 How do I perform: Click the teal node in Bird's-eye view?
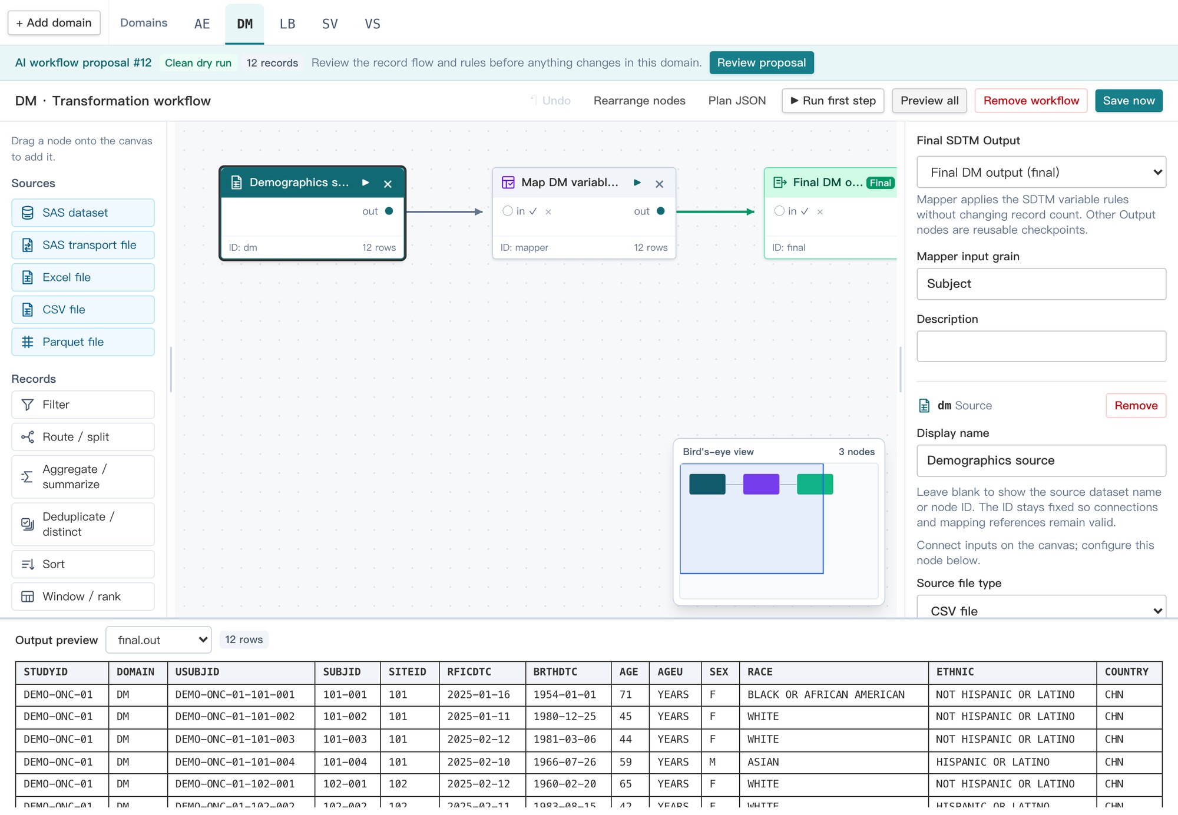tap(707, 484)
